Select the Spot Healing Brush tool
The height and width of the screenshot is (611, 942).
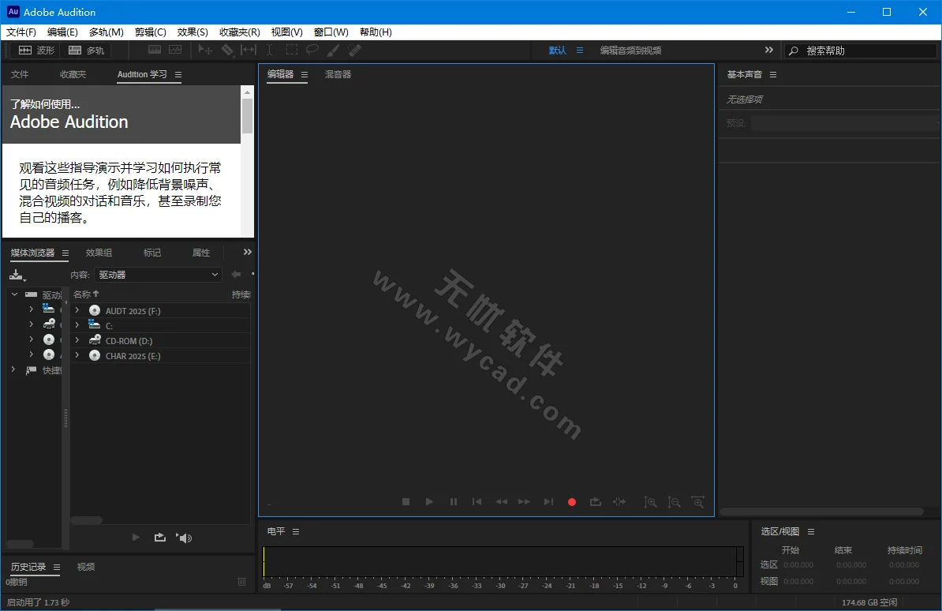tap(353, 50)
